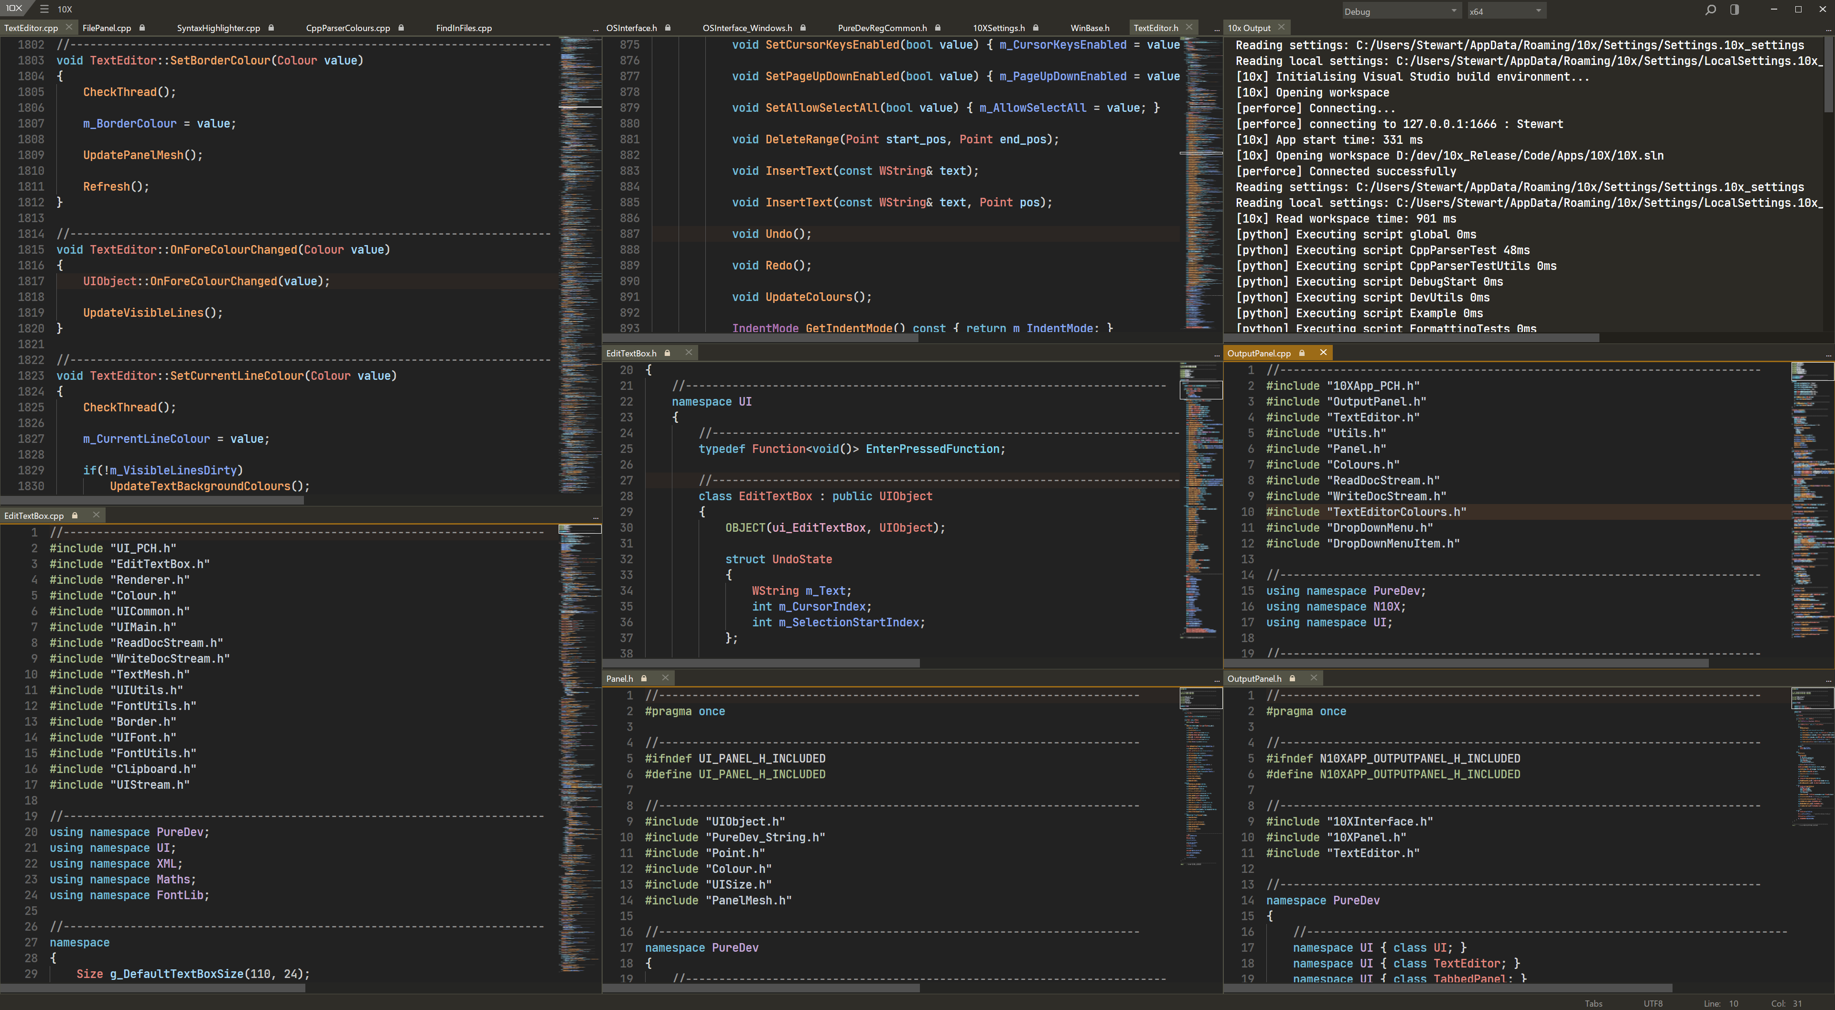Screen dimensions: 1835x1010
Task: Click the Line: 10 status entry
Action: [x=1721, y=1003]
